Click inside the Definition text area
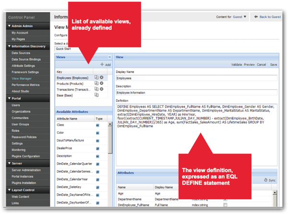 pyautogui.click(x=196, y=135)
